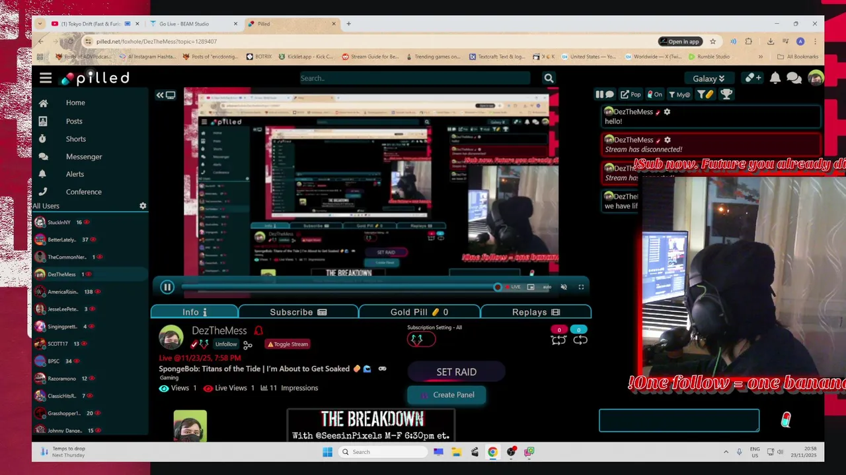This screenshot has width=846, height=475.
Task: Unmute the video player sound
Action: pos(564,287)
